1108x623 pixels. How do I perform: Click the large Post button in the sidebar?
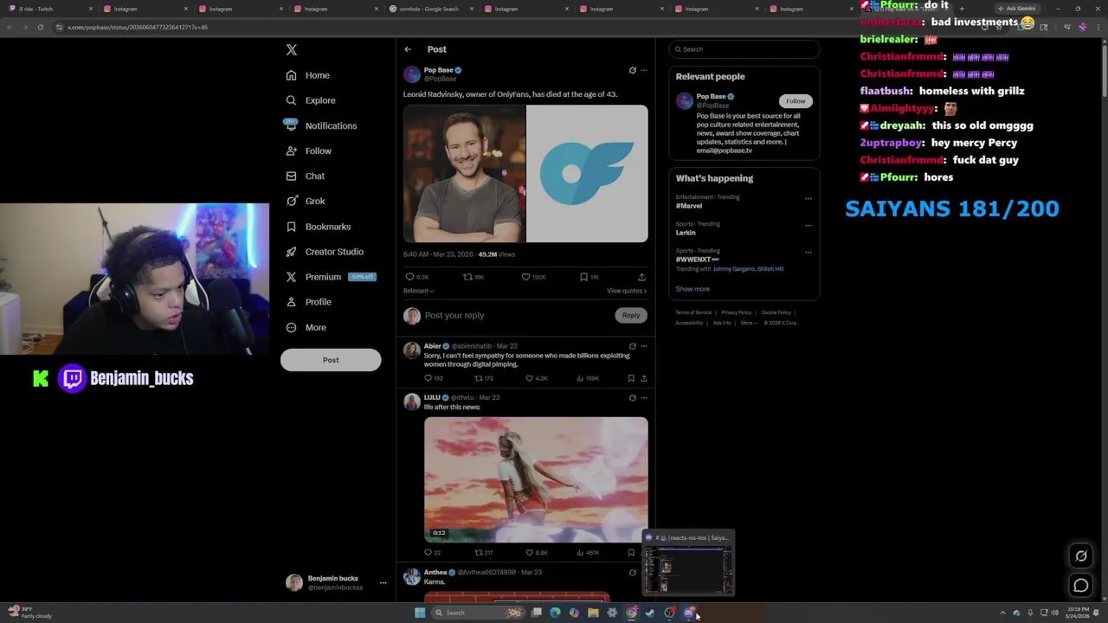(331, 360)
